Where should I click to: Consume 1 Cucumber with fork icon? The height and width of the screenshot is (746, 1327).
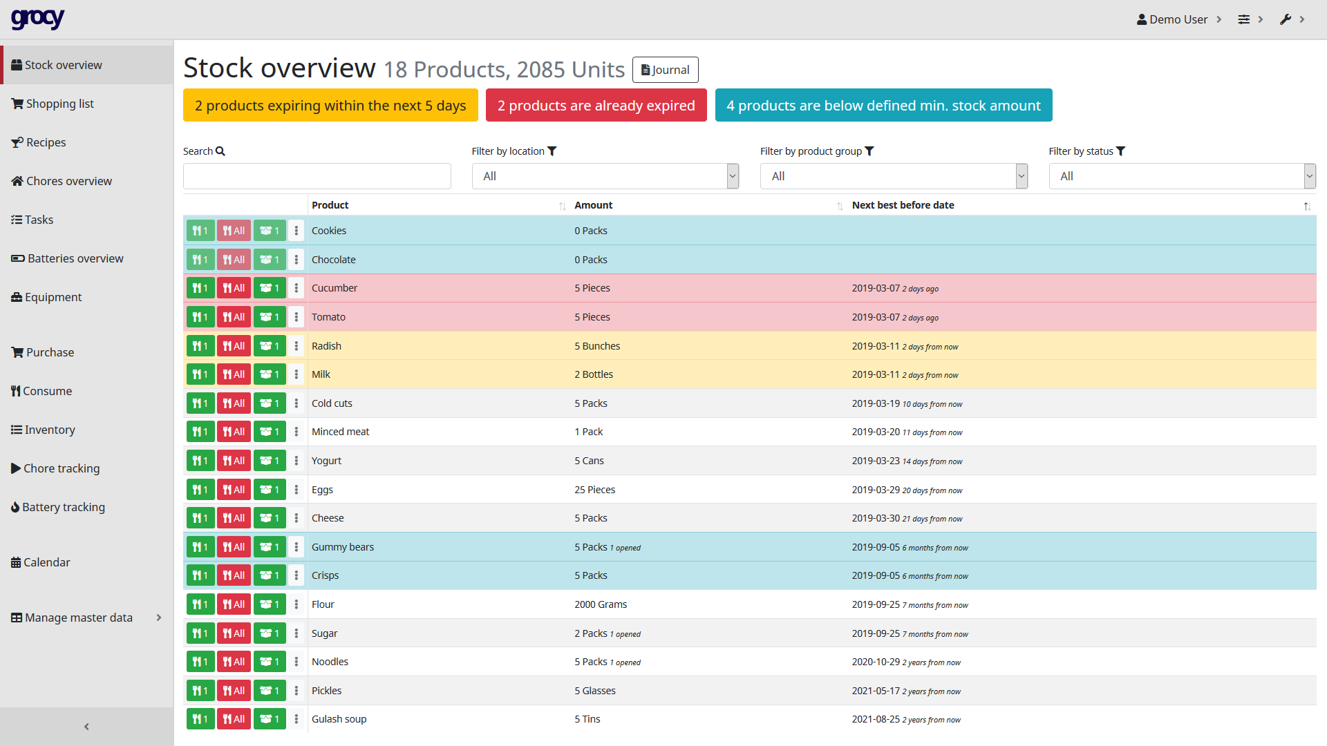pyautogui.click(x=200, y=288)
